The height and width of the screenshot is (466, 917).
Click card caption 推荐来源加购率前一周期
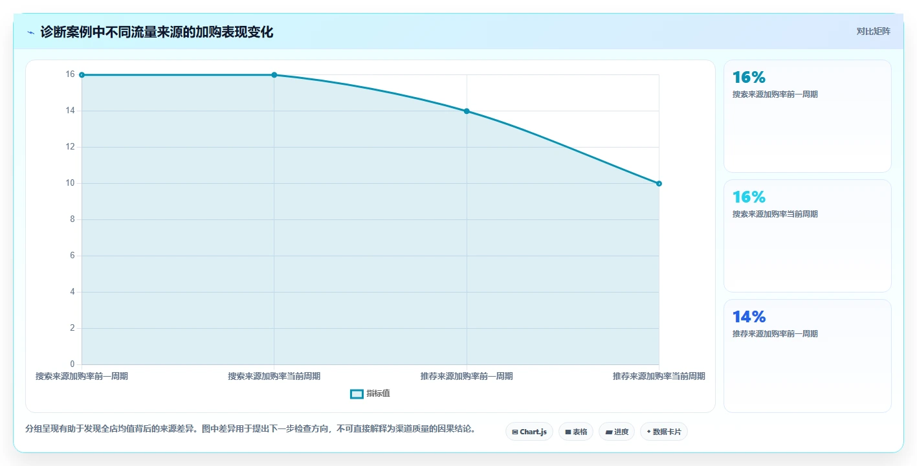(x=775, y=334)
